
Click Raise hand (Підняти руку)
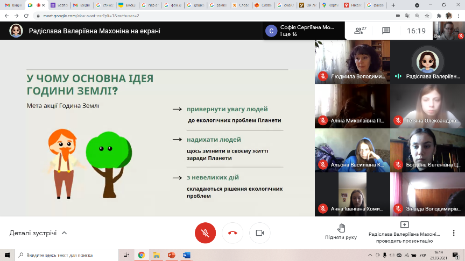click(x=341, y=231)
